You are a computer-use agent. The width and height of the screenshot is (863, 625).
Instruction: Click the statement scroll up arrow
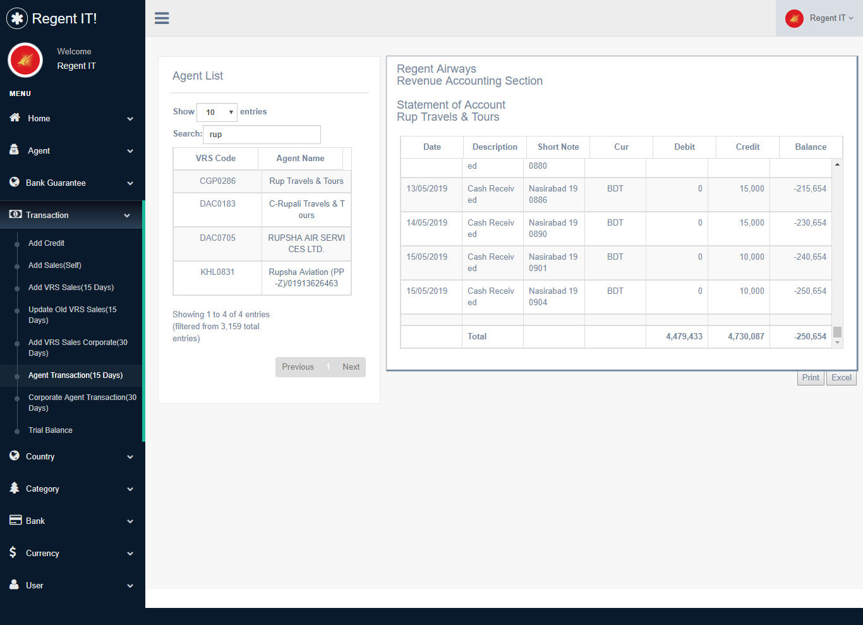click(837, 164)
